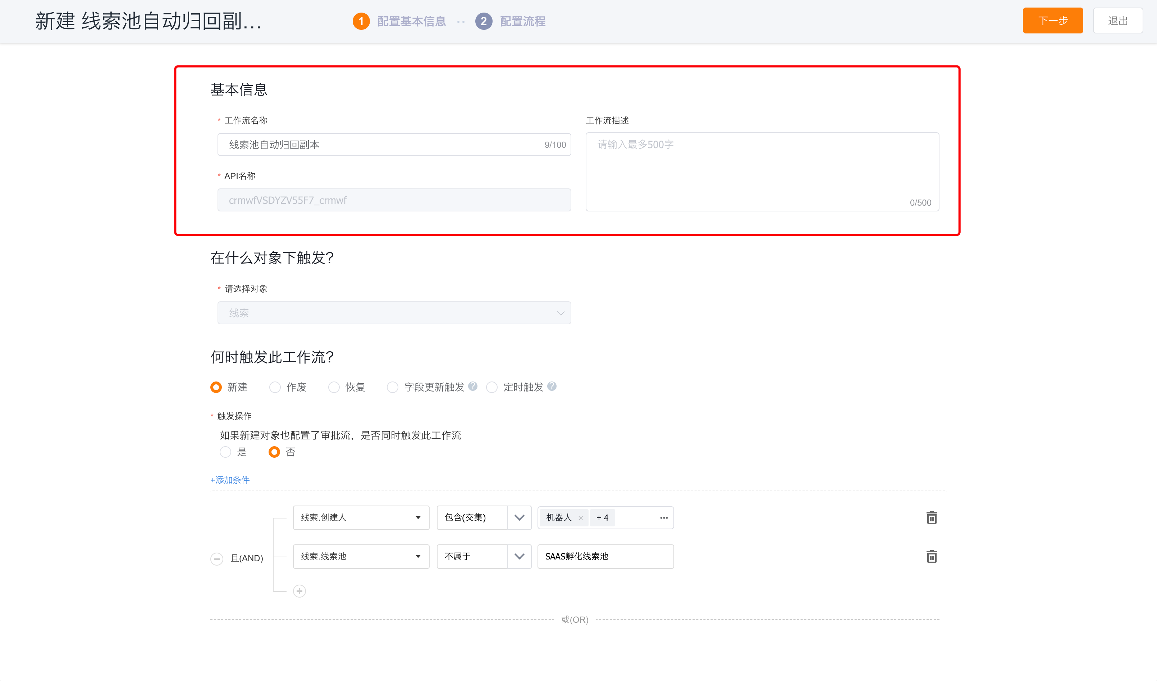Click the +添加条件 link
This screenshot has height=681, width=1157.
[x=230, y=480]
